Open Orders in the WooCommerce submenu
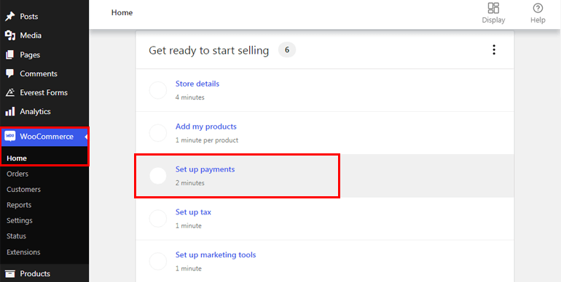The width and height of the screenshot is (561, 282). (17, 174)
